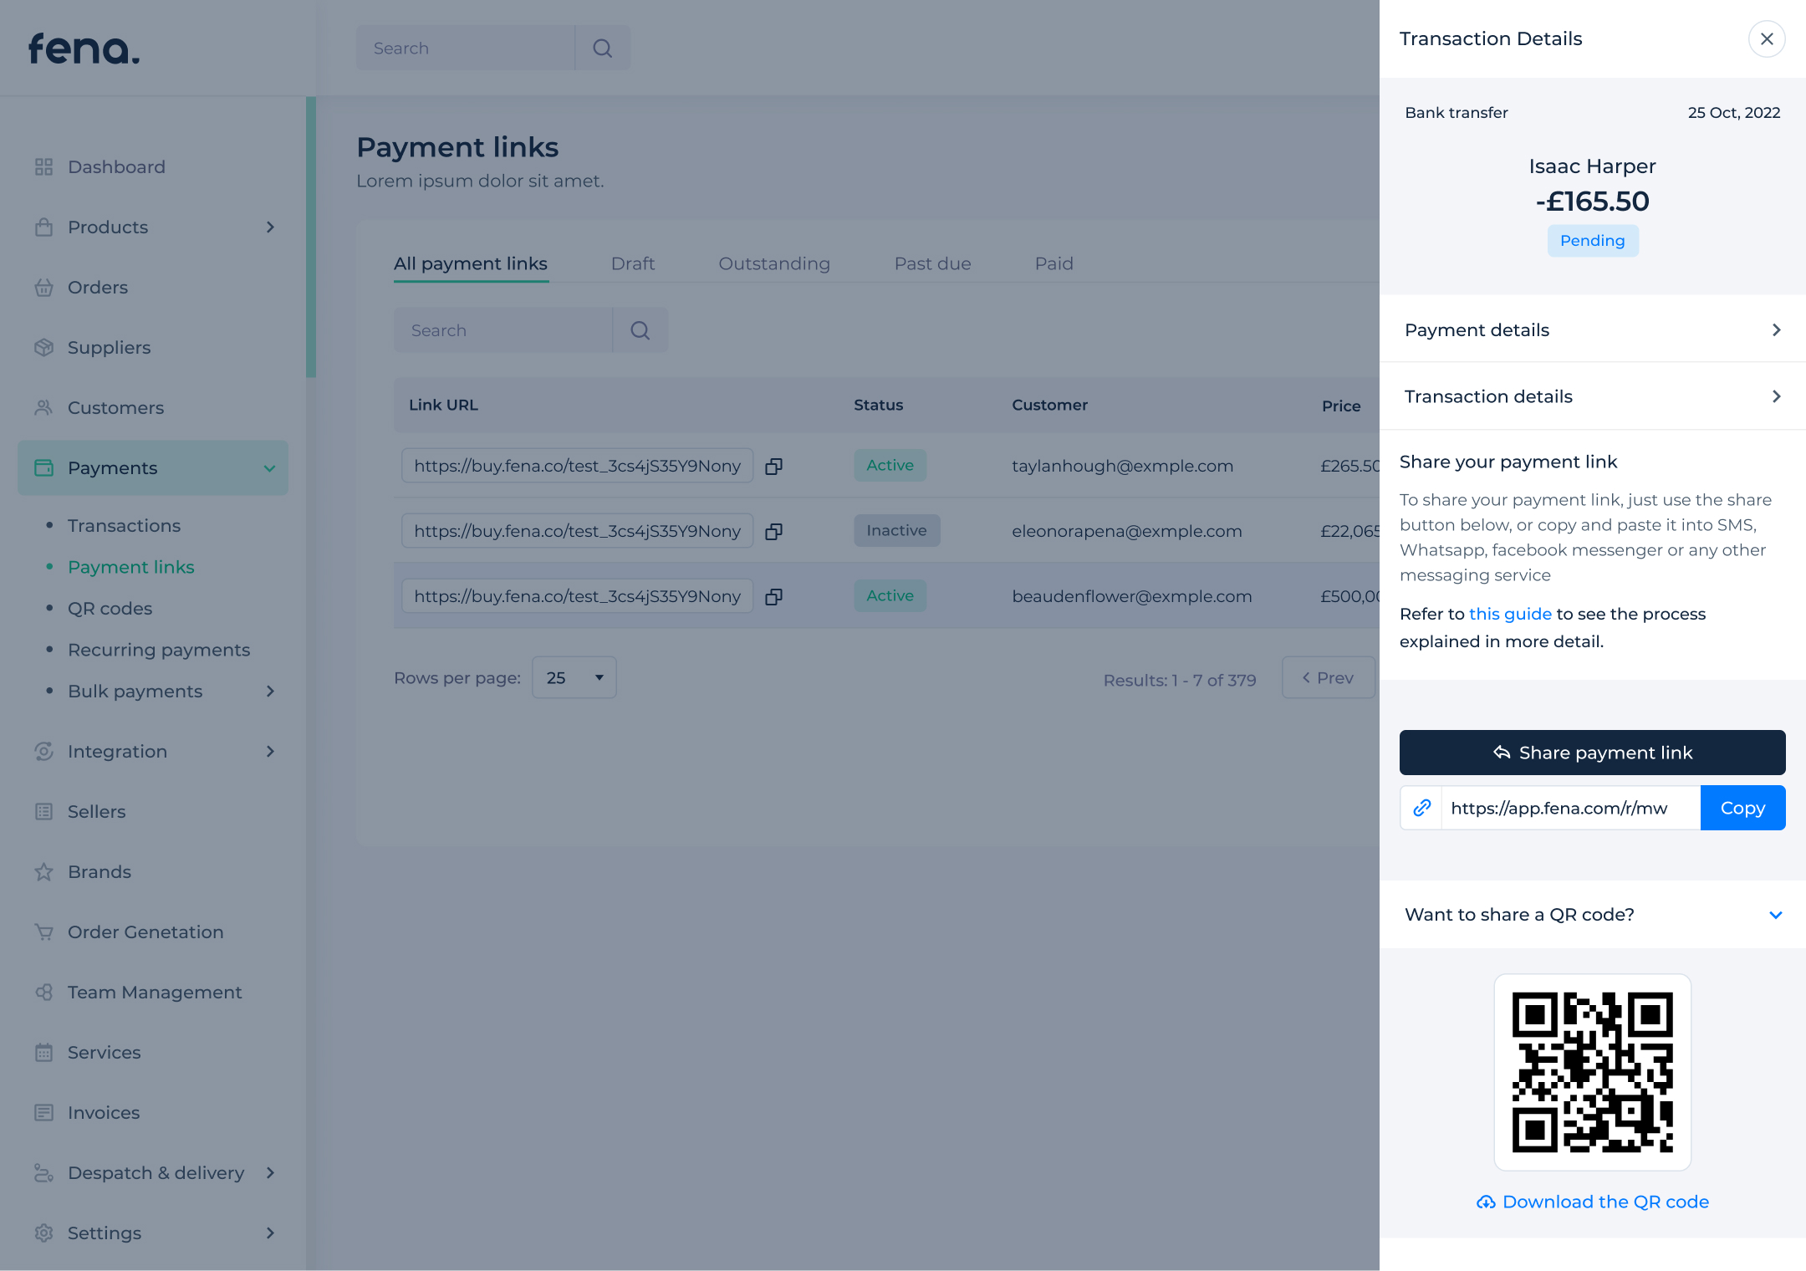Click the this guide hyperlink
Viewport: 1806px width, 1271px height.
(1510, 614)
